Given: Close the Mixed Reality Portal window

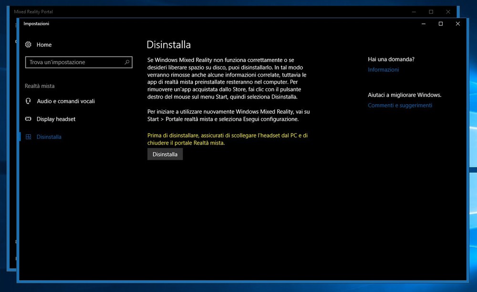Looking at the screenshot, I should (x=448, y=12).
